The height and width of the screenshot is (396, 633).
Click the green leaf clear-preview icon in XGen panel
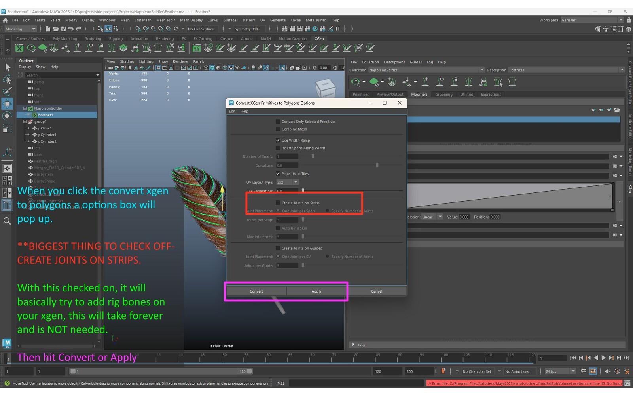[374, 82]
